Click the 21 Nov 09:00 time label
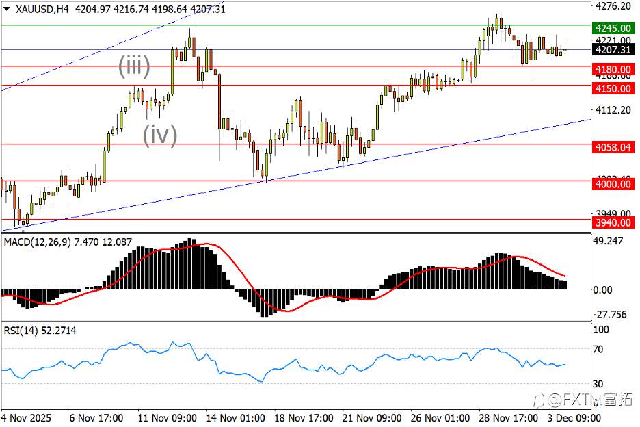This screenshot has width=640, height=427. (372, 418)
